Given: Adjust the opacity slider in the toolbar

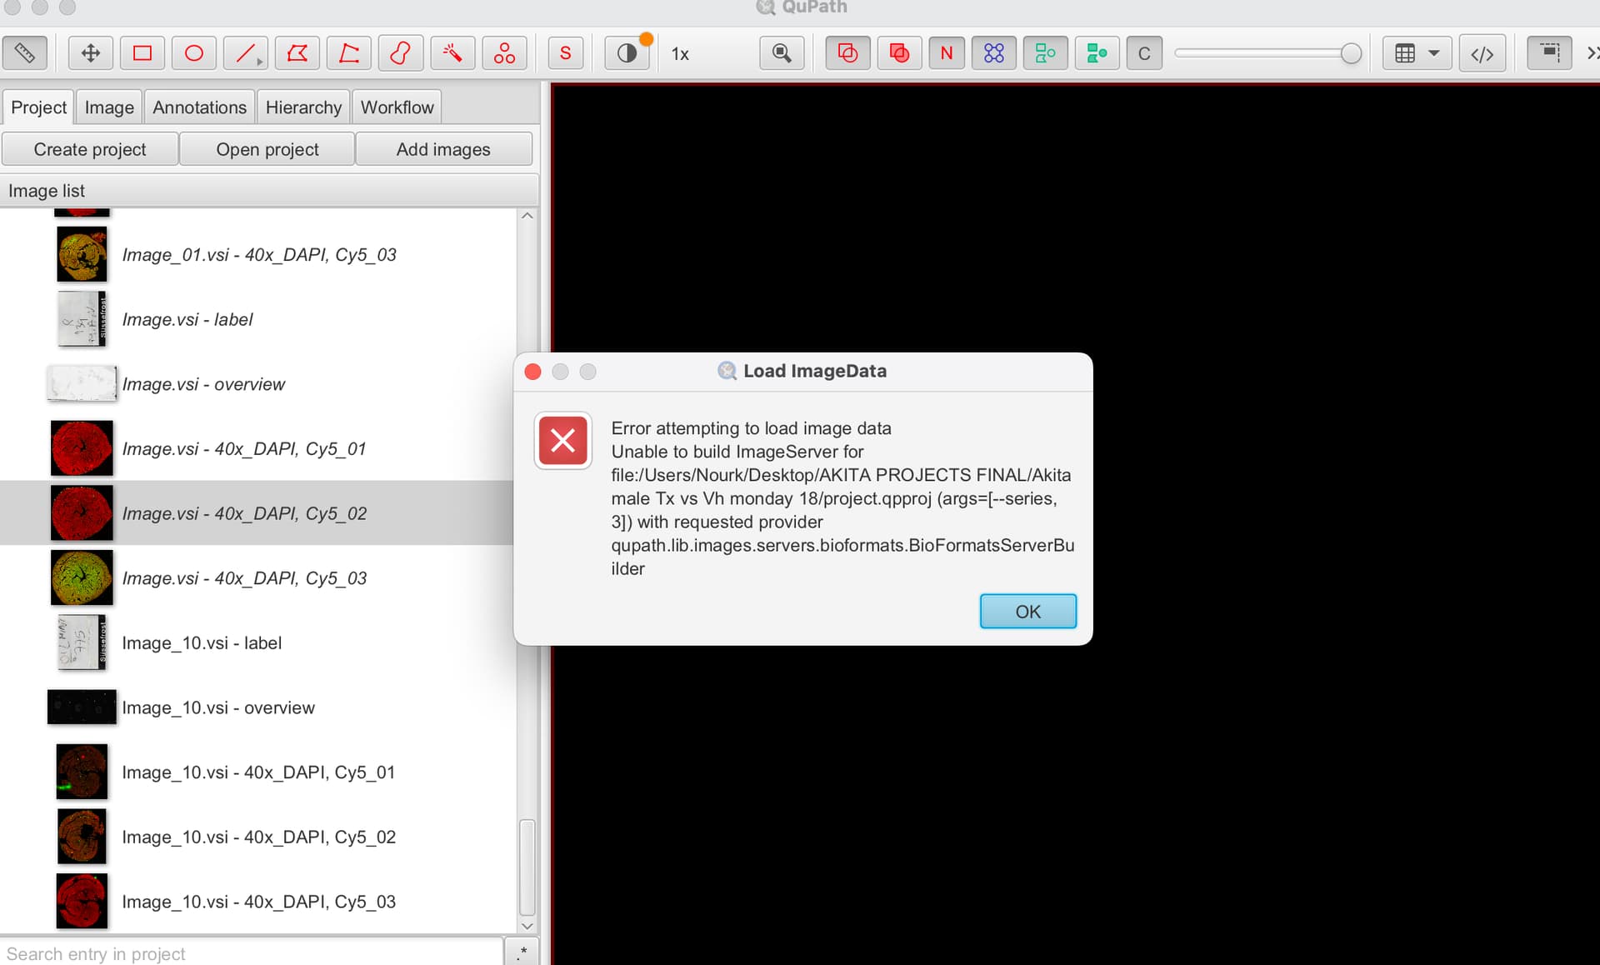Looking at the screenshot, I should coord(1350,52).
